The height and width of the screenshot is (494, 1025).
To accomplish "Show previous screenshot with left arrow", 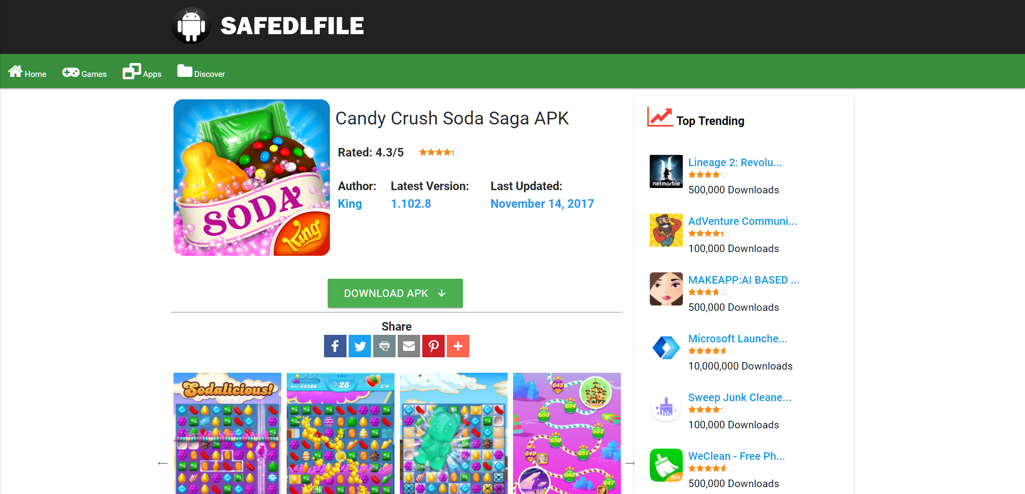I will (x=163, y=463).
